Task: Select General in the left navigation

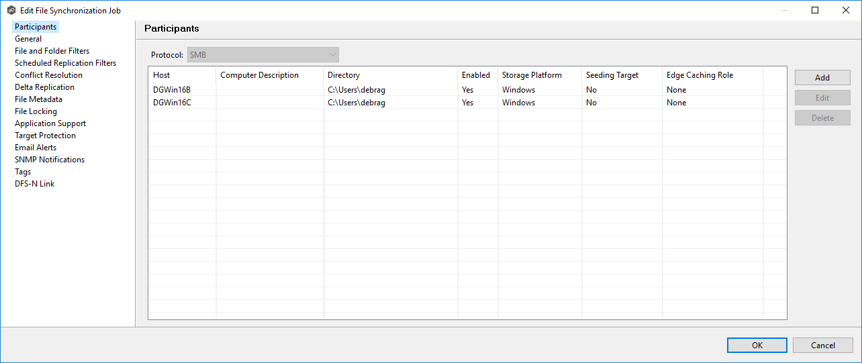Action: [28, 39]
